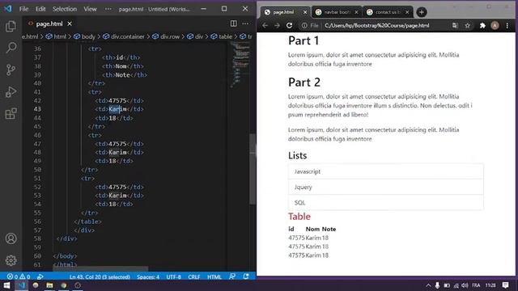
Task: Click the editor vertical scrollbar
Action: (253, 169)
